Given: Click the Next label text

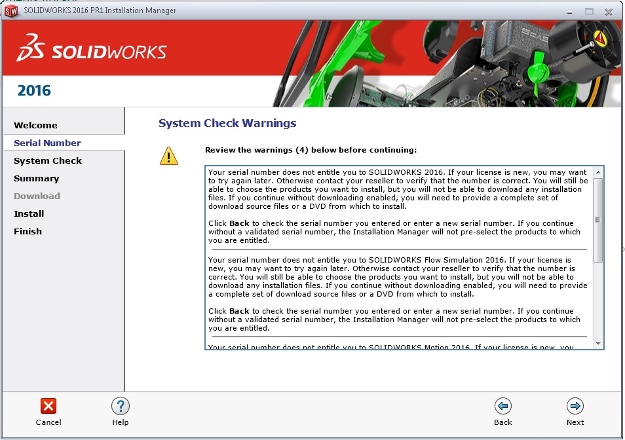Looking at the screenshot, I should point(575,422).
